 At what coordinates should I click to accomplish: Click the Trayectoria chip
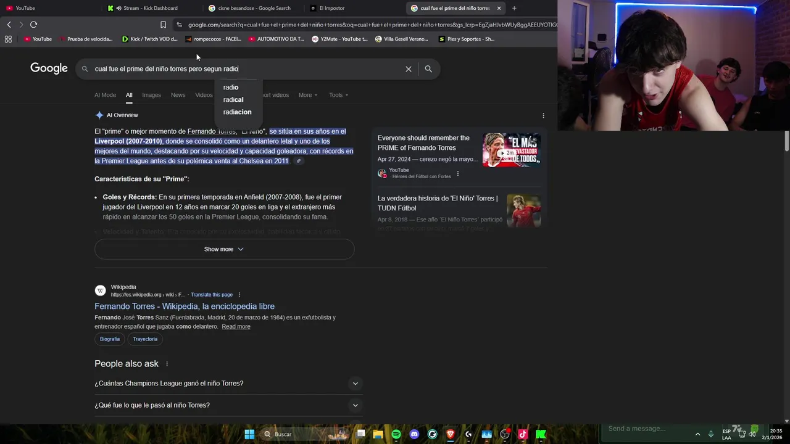[145, 339]
